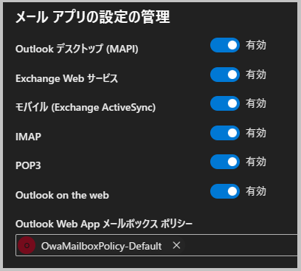Viewport: 301px width, 271px height.
Task: Click the POP3 label
Action: click(28, 165)
